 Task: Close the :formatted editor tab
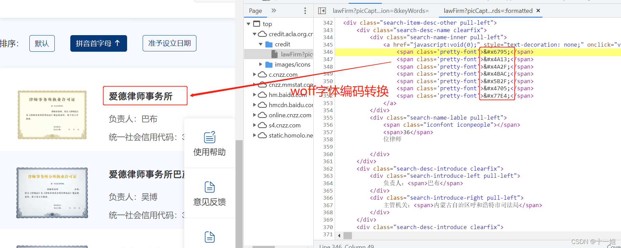pyautogui.click(x=538, y=10)
